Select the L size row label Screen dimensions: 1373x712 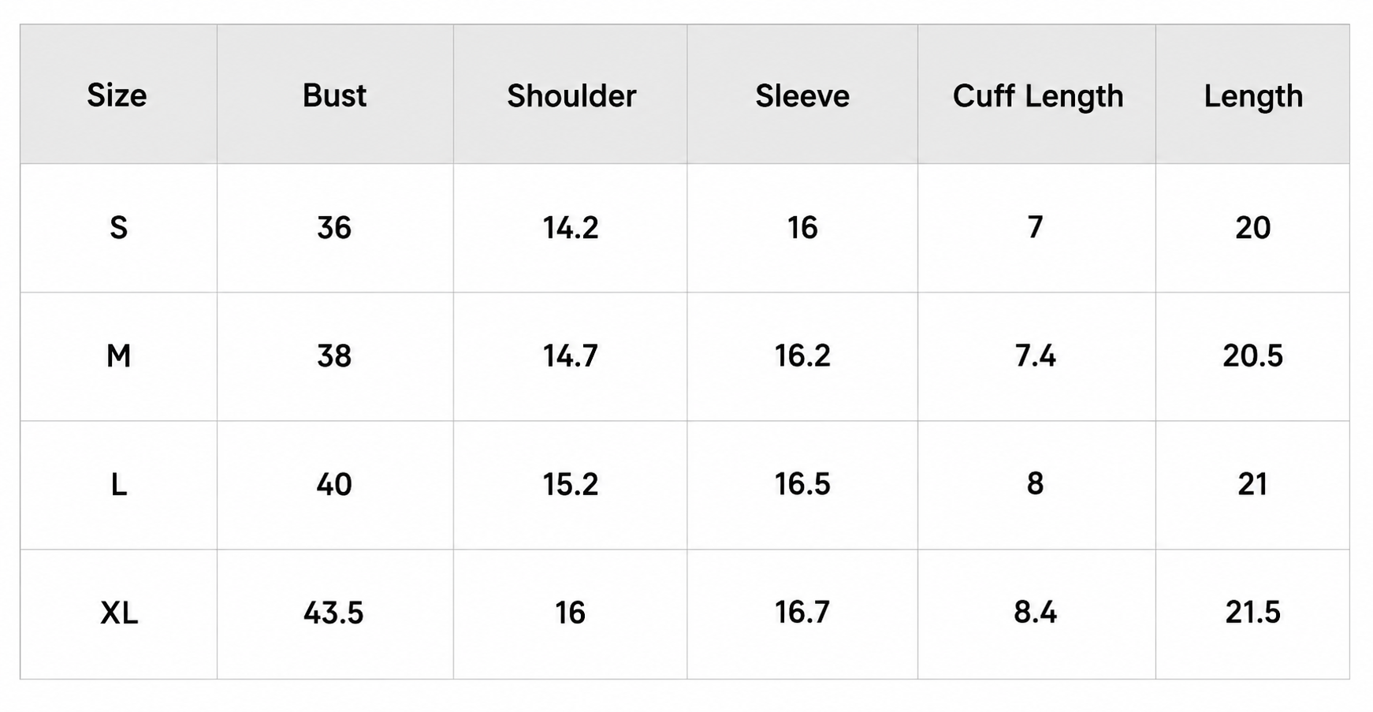(118, 484)
